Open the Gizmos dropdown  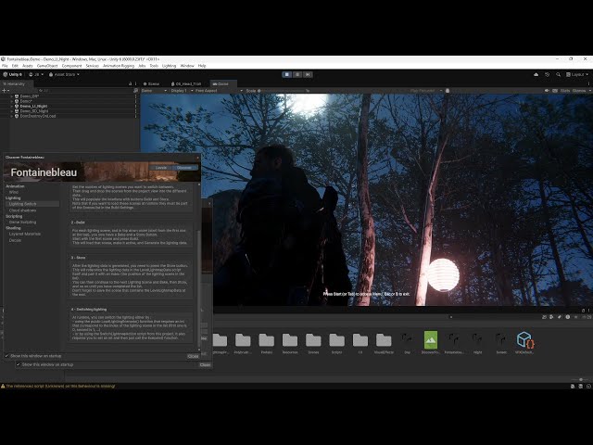581,91
